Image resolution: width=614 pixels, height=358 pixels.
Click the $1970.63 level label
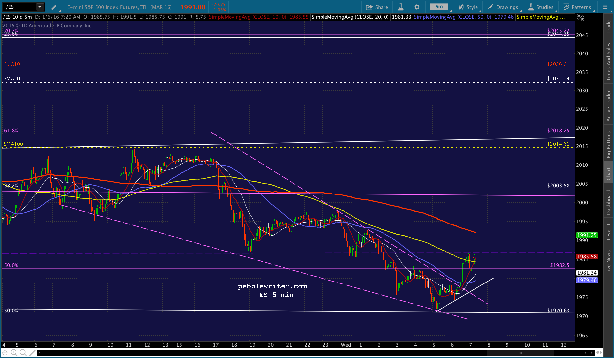point(558,310)
